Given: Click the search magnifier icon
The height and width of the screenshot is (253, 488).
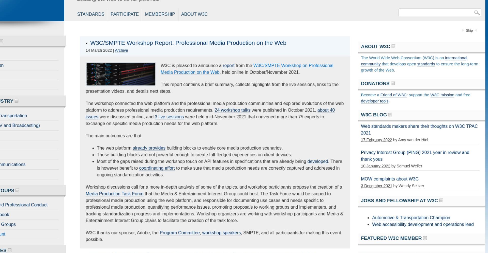Looking at the screenshot, I should point(477,13).
